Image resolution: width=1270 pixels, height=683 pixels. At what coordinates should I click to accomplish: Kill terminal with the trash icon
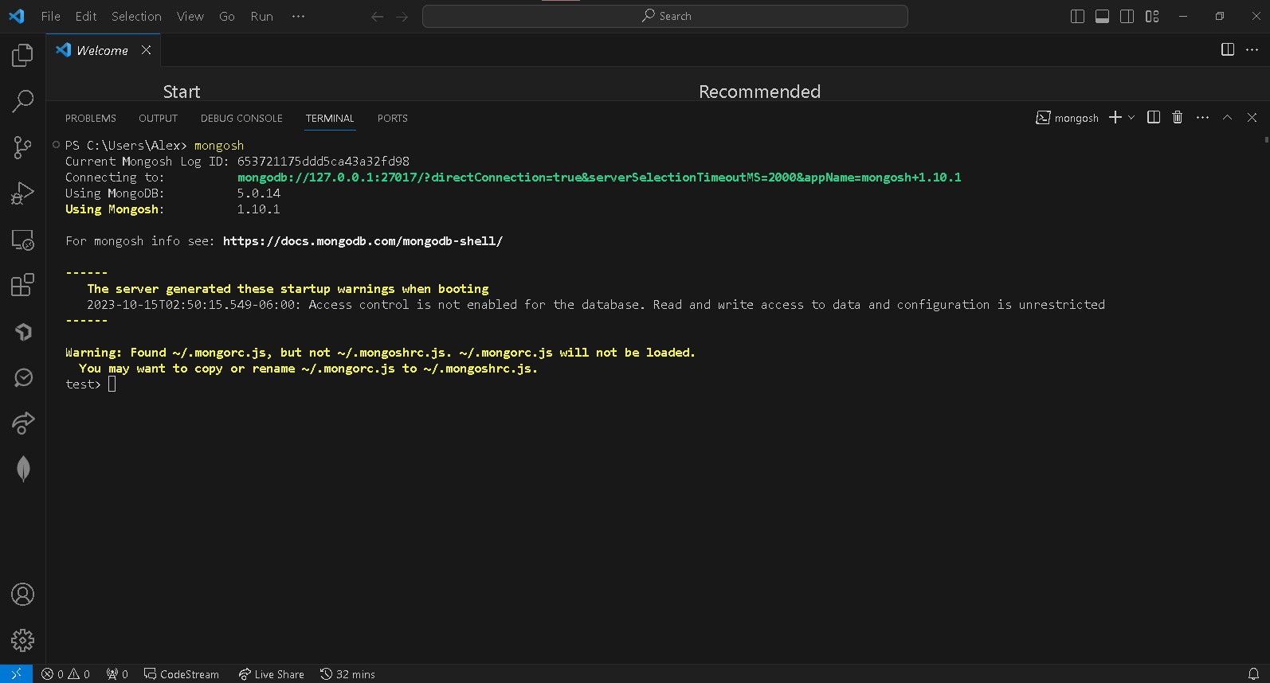pos(1177,118)
